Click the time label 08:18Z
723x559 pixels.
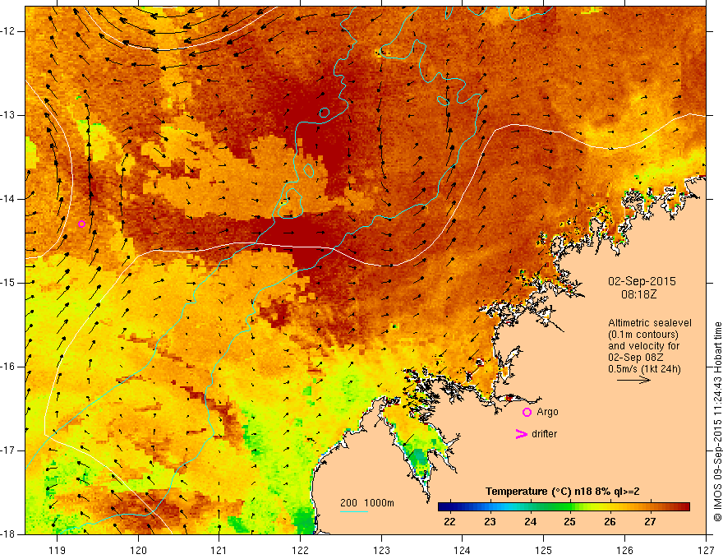pyautogui.click(x=638, y=294)
